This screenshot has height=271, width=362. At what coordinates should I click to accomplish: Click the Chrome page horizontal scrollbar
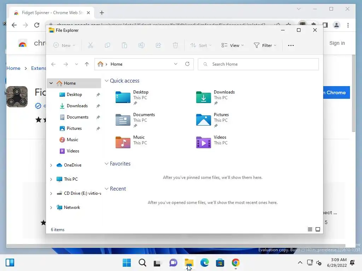tap(176, 246)
